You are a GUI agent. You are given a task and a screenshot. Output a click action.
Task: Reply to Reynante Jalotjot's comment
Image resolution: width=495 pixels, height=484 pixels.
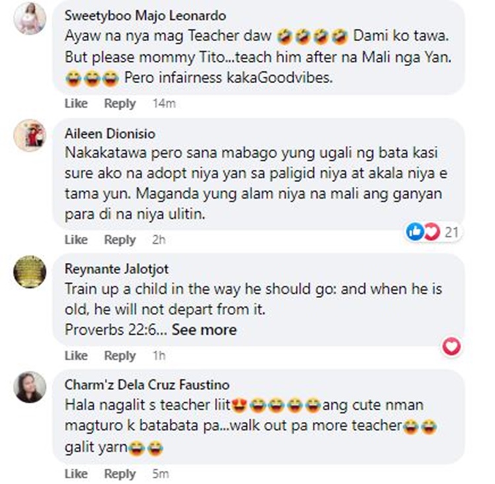(x=120, y=356)
